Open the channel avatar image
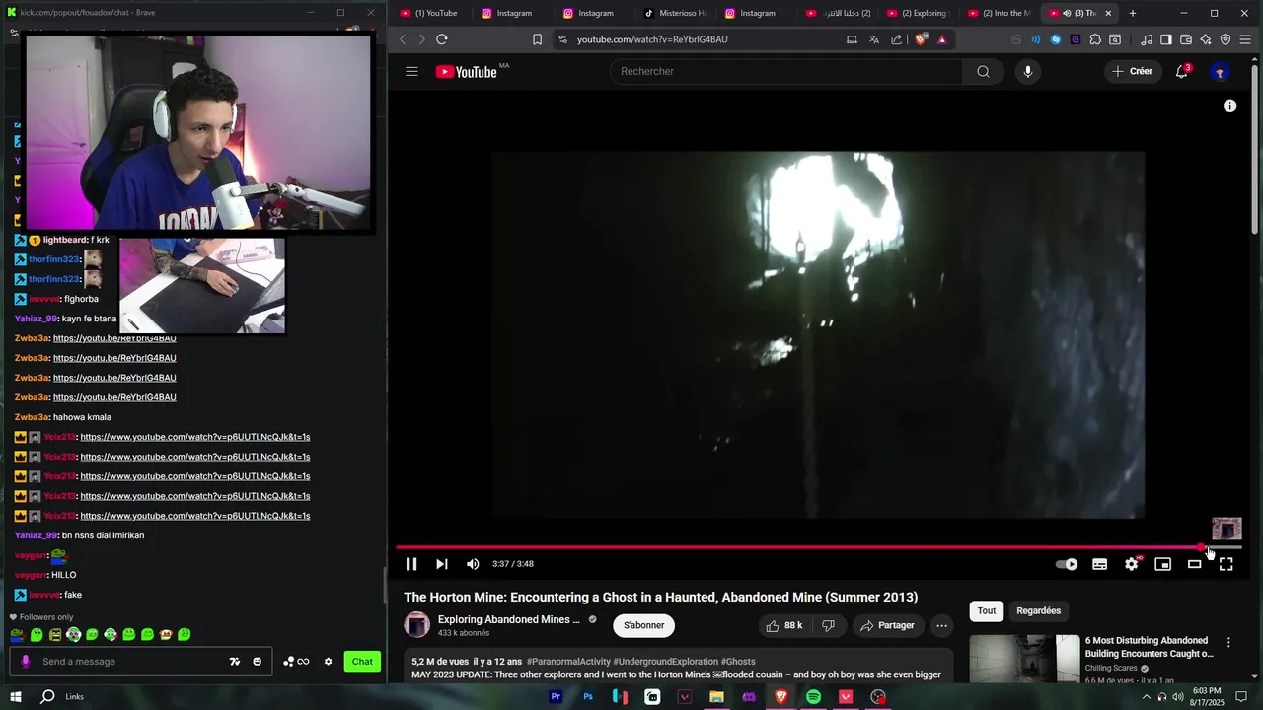1263x710 pixels. 417,625
